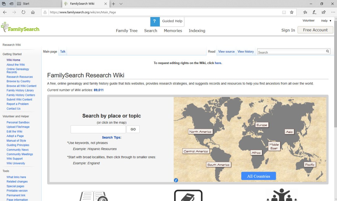
Task: Open the Talk tab of the wiki page
Action: pyautogui.click(x=63, y=51)
